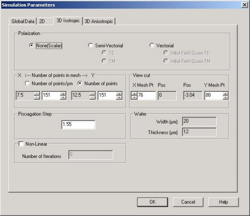Image resolution: width=250 pixels, height=216 pixels.
Task: Open the 2D tab
Action: [45, 21]
